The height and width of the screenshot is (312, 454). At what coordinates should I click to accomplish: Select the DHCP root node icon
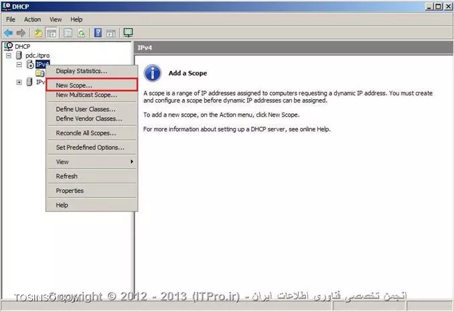(9, 46)
